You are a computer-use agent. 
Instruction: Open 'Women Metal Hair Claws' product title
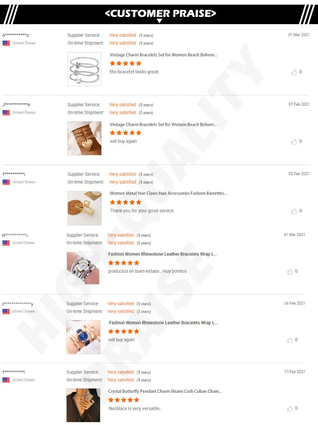(168, 193)
